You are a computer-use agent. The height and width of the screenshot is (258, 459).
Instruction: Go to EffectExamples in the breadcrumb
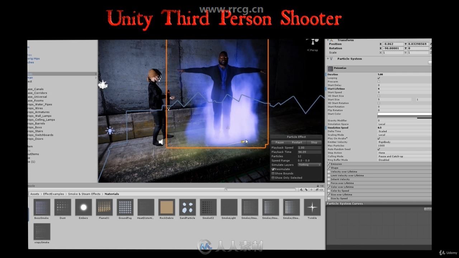click(x=53, y=194)
